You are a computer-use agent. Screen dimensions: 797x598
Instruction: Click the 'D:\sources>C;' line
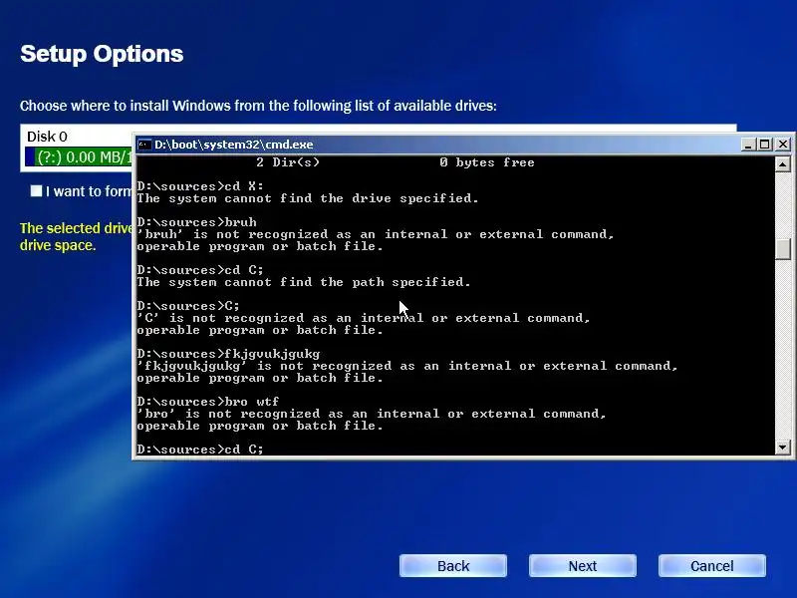pos(188,306)
